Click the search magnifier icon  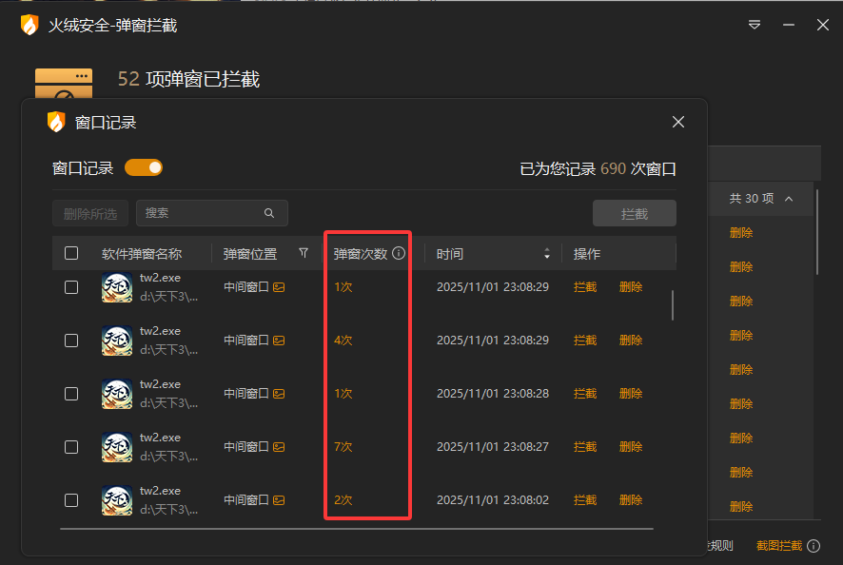pos(269,213)
